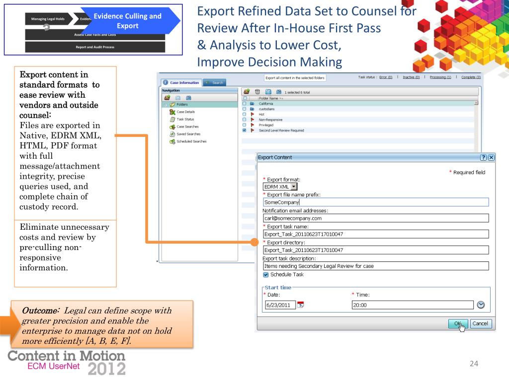
Task: Select the 'Second Level Review Required' folder name
Action: 281,130
